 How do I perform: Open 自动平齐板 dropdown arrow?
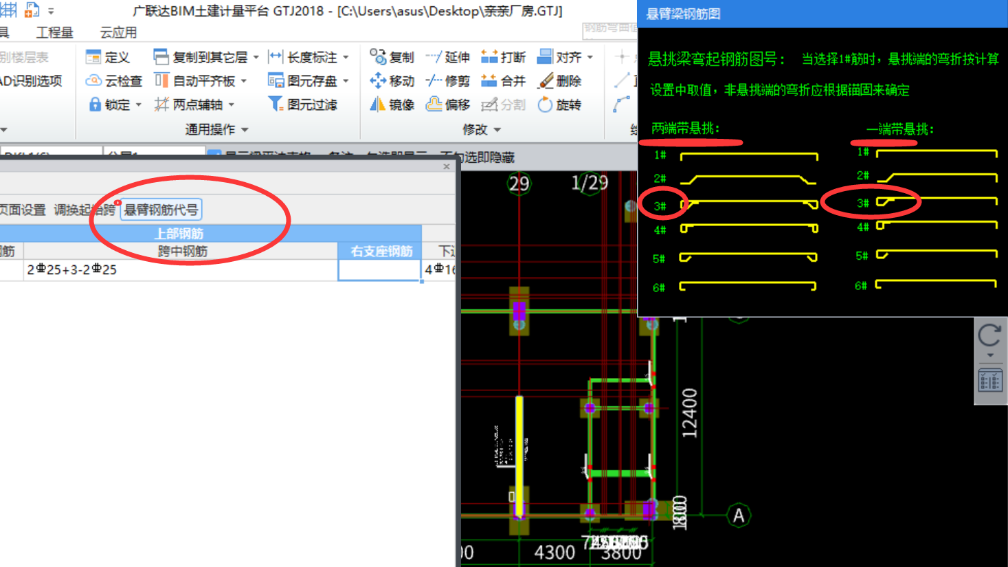244,81
